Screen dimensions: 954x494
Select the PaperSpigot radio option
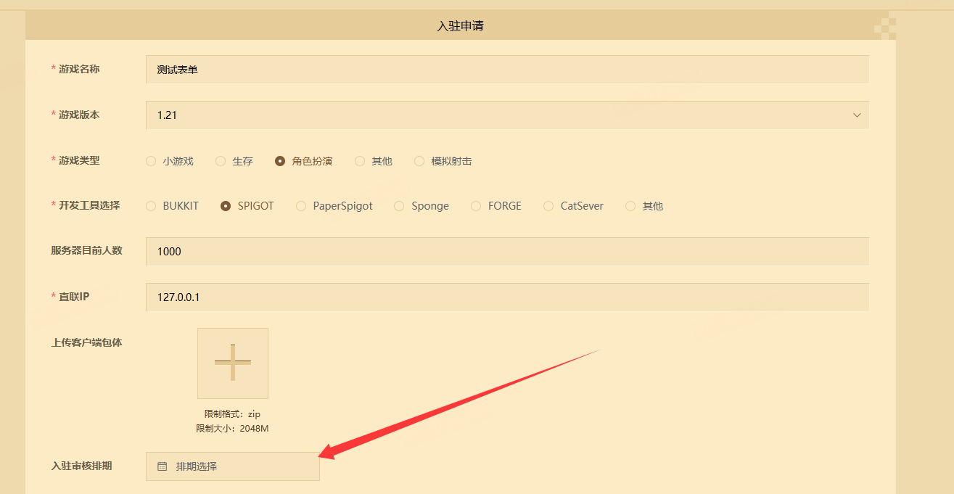coord(301,206)
